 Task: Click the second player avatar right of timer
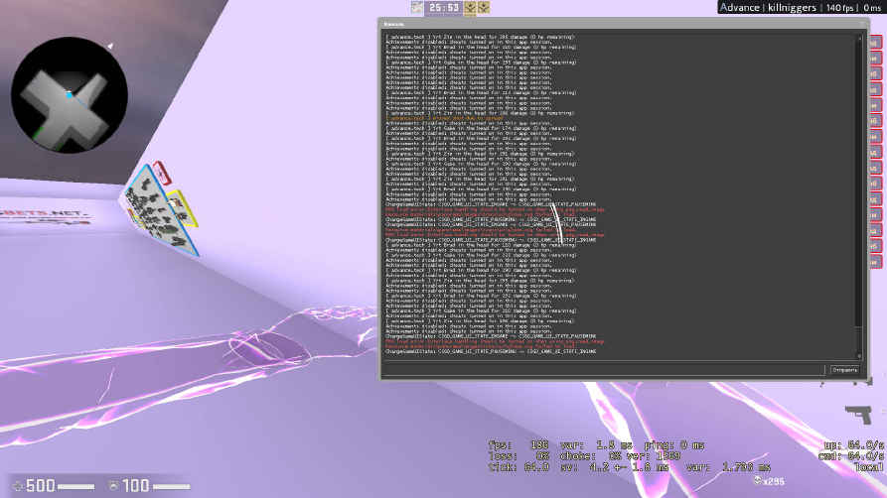click(x=484, y=7)
